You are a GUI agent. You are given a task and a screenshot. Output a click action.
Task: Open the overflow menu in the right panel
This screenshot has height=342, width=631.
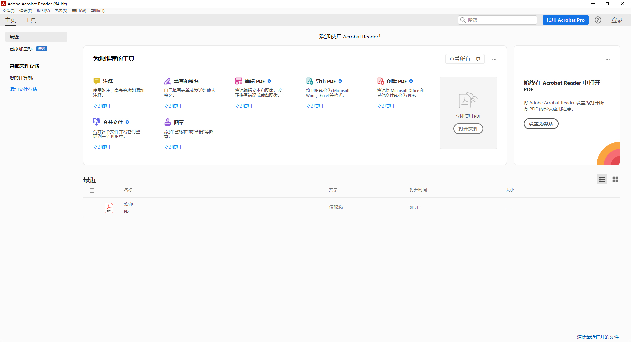(x=607, y=59)
